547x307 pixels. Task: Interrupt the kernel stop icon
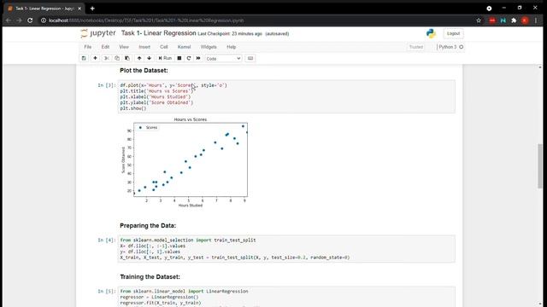coord(179,59)
